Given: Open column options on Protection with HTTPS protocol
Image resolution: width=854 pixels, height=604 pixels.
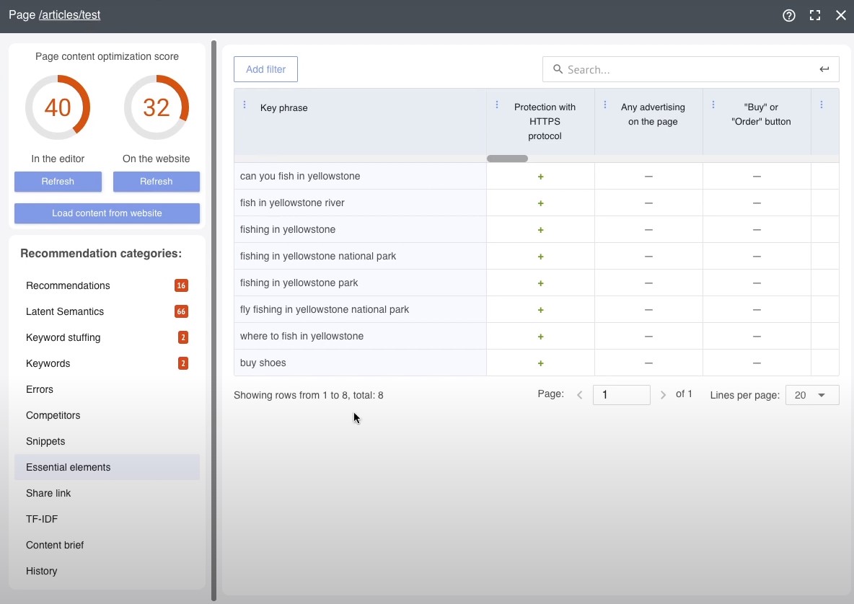Looking at the screenshot, I should tap(496, 105).
